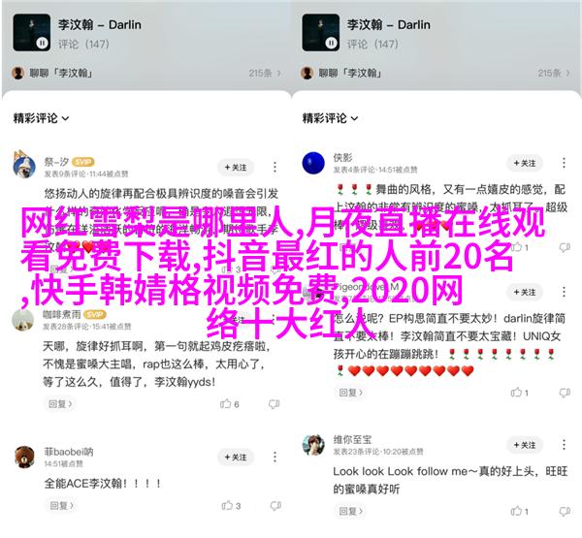Expand right 精彩评论 sort dropdown
Viewport: 582px width, 538px height.
point(330,118)
